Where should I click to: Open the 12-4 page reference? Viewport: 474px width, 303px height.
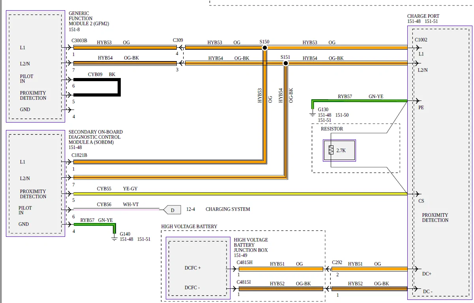(x=190, y=209)
